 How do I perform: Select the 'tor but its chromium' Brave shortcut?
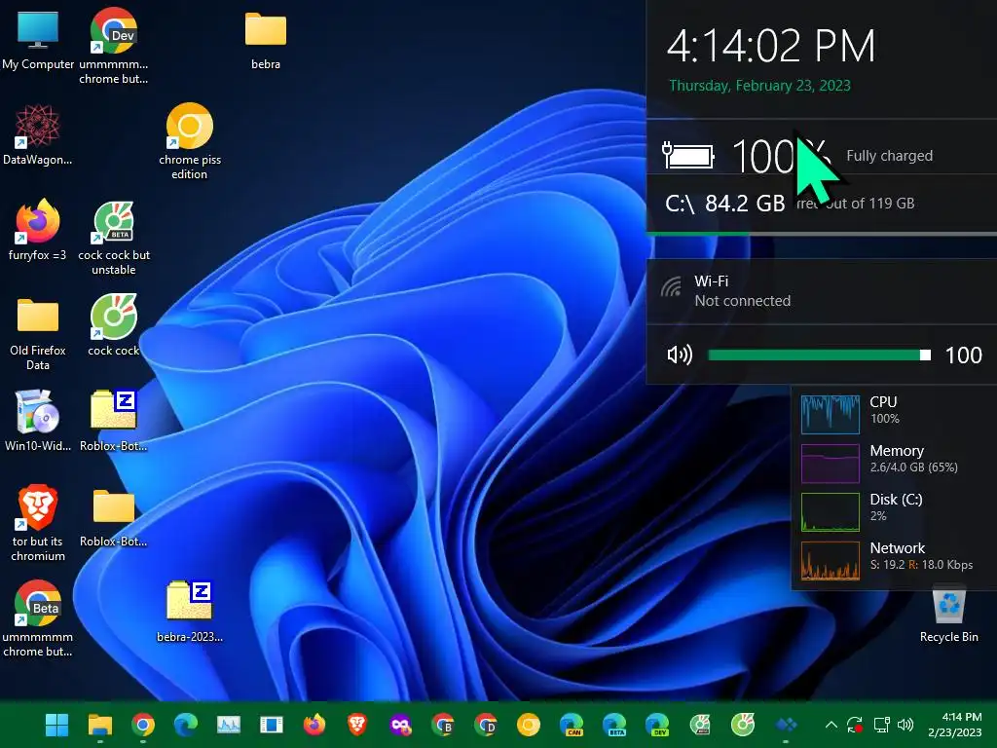click(x=38, y=523)
